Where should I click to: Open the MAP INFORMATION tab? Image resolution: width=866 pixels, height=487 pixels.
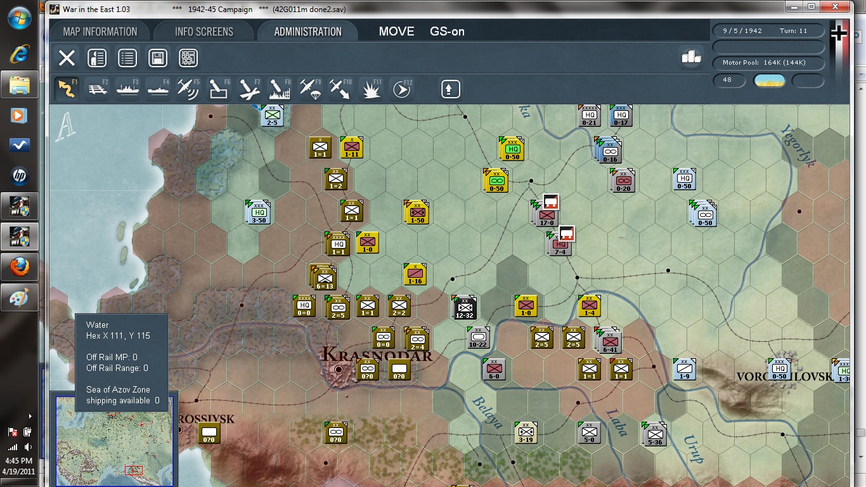coord(100,32)
